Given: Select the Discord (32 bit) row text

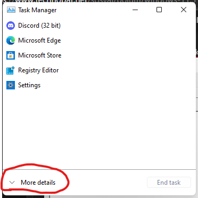Looking at the screenshot, I should (39, 26).
